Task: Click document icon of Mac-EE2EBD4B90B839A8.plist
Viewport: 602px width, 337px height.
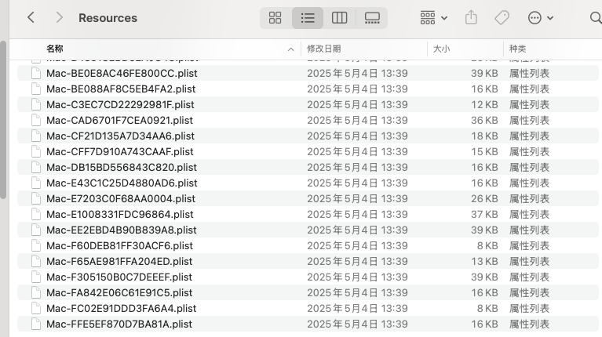Action: 36,230
